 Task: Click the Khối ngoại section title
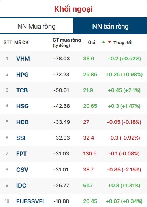click(73, 9)
